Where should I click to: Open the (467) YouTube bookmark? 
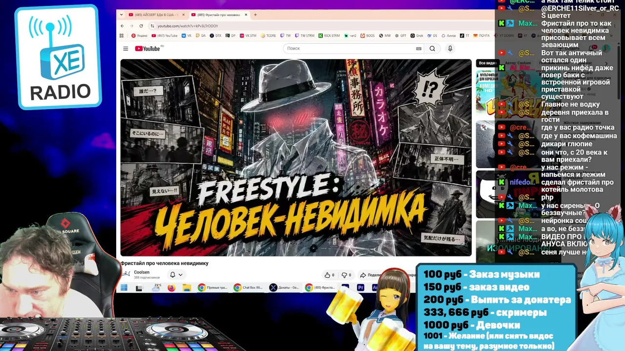[165, 36]
